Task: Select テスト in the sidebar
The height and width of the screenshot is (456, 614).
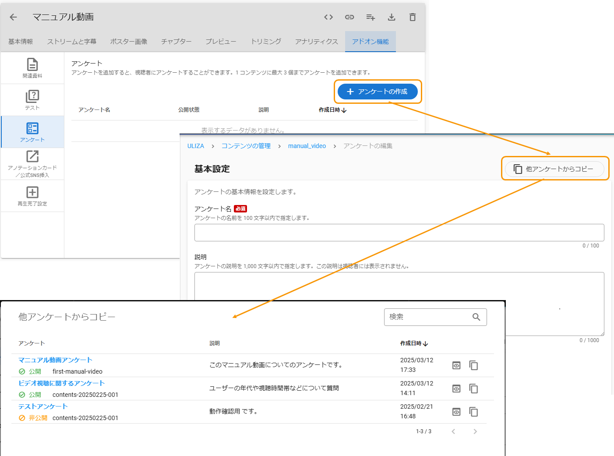Action: coord(32,100)
